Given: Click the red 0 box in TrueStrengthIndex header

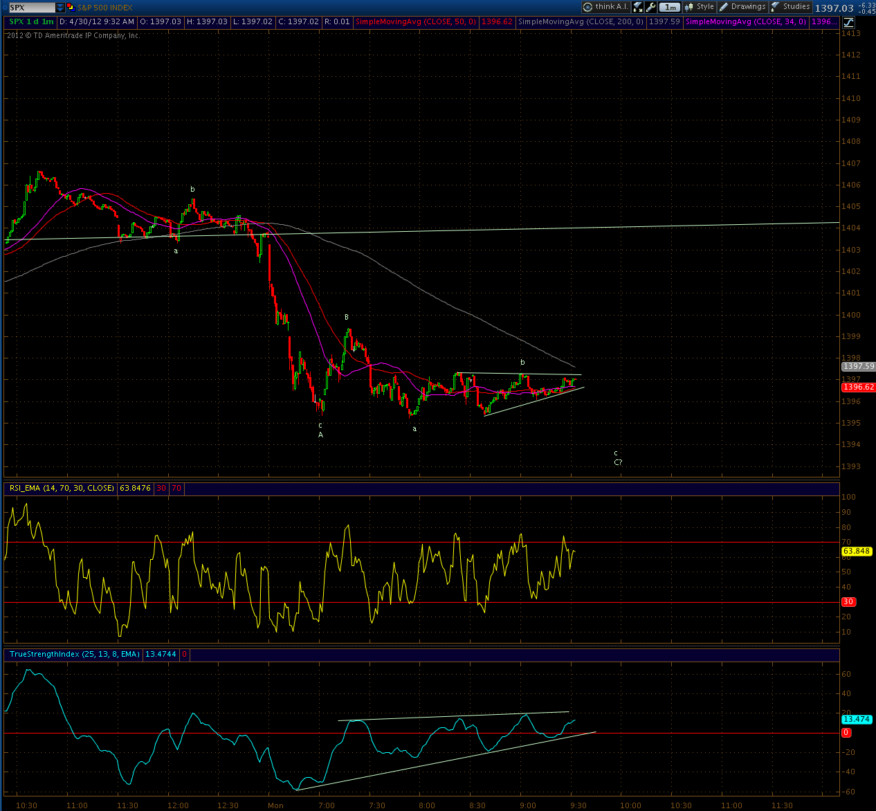Looking at the screenshot, I should (185, 654).
